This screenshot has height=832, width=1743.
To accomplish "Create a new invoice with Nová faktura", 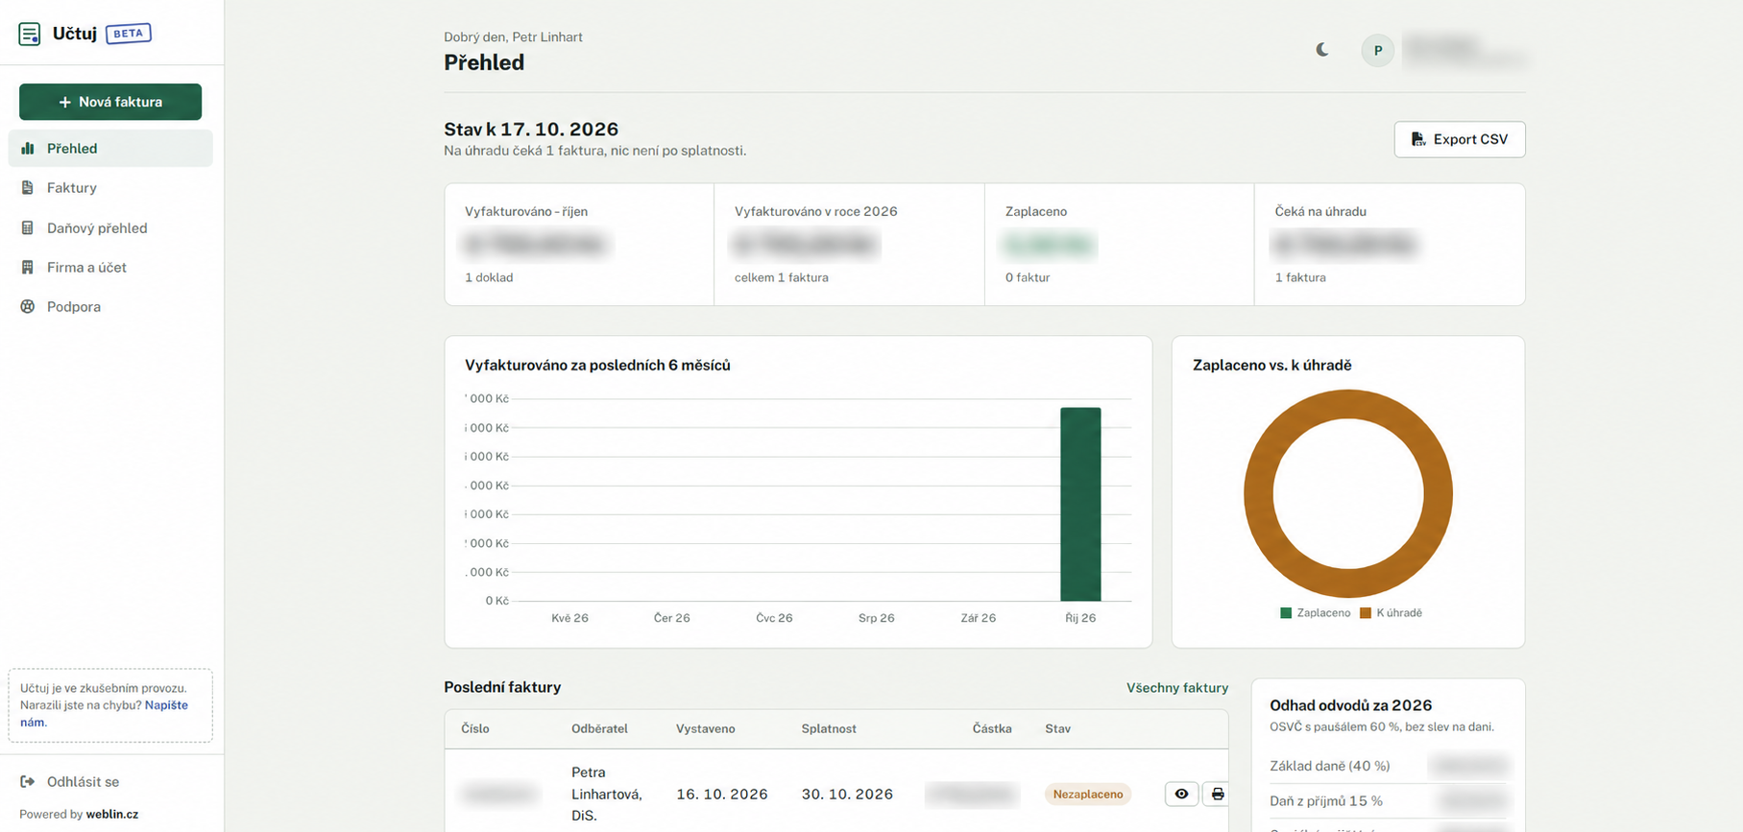I will (110, 102).
